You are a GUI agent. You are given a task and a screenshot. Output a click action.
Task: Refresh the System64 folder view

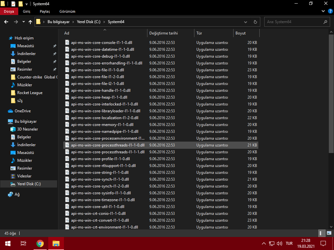(x=255, y=22)
